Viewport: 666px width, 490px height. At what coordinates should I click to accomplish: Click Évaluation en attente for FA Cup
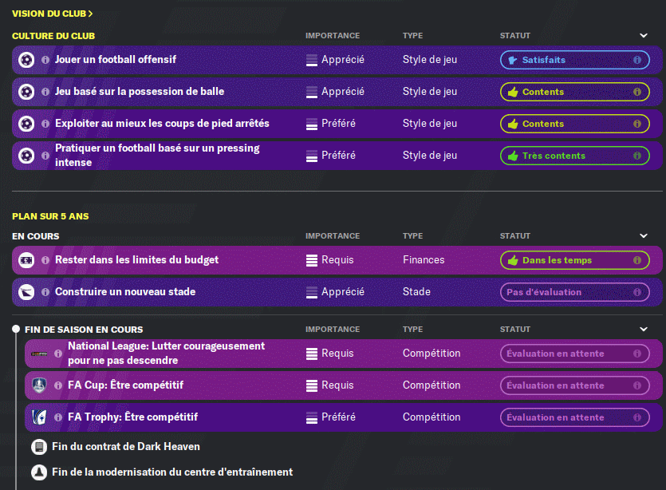(x=574, y=385)
